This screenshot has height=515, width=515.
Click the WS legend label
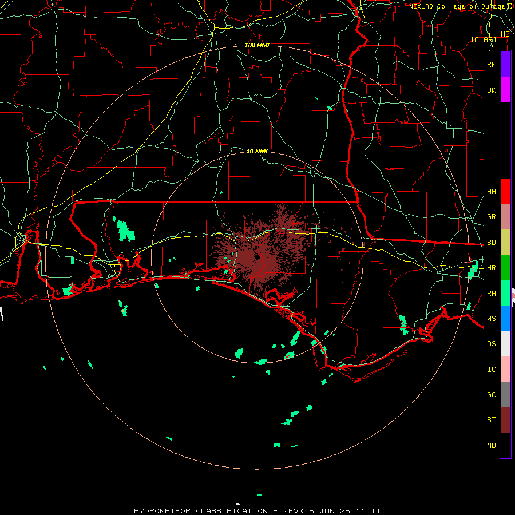pos(491,319)
